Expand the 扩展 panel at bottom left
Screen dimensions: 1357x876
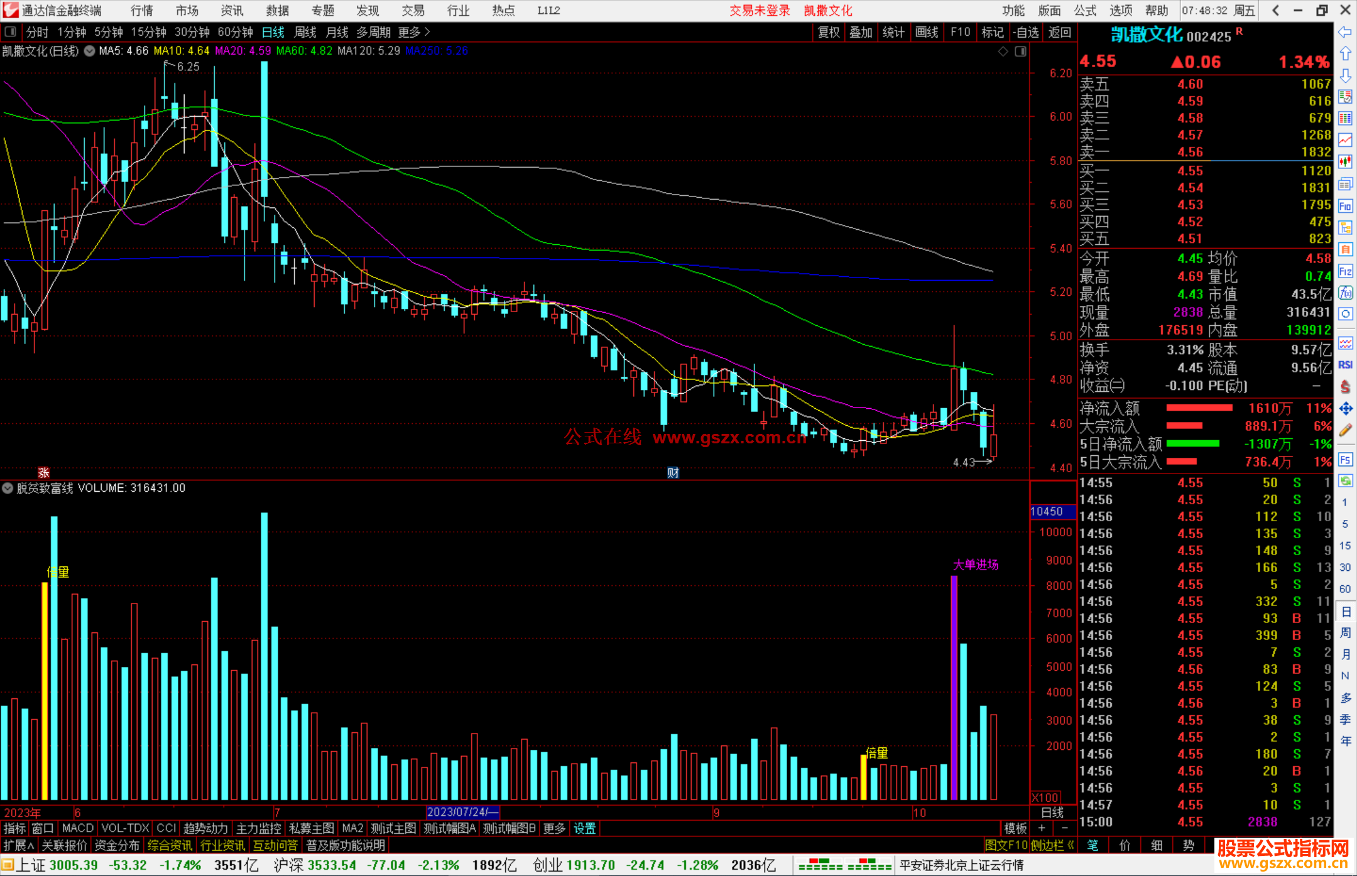(x=19, y=845)
